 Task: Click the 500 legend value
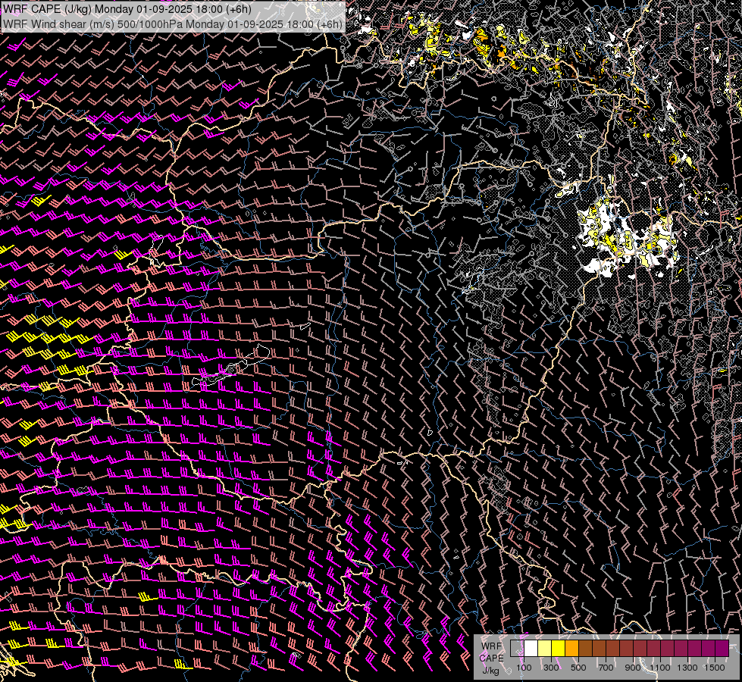tap(578, 668)
